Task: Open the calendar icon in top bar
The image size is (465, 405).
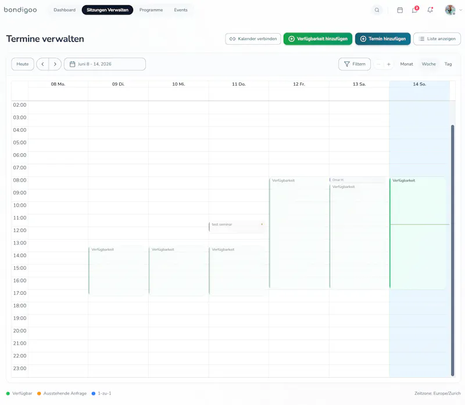Action: 400,10
